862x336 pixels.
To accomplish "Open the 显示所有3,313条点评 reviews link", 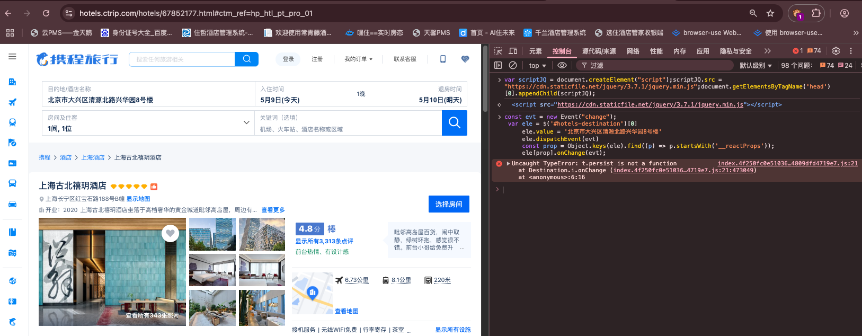I will pos(324,241).
